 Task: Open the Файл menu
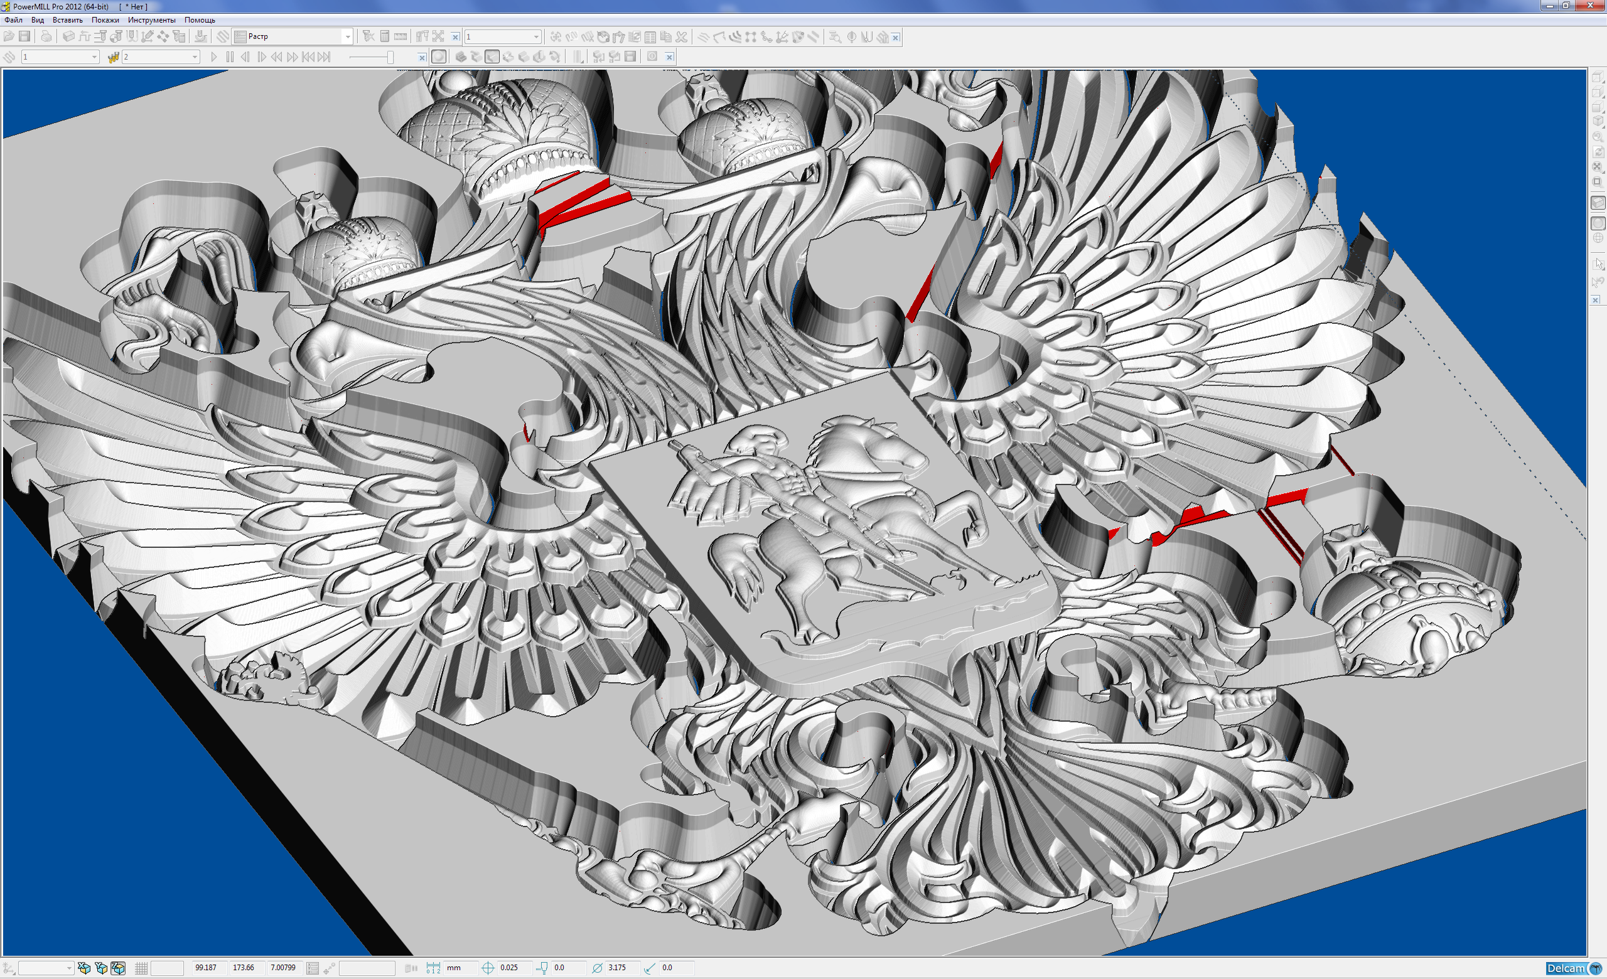13,19
